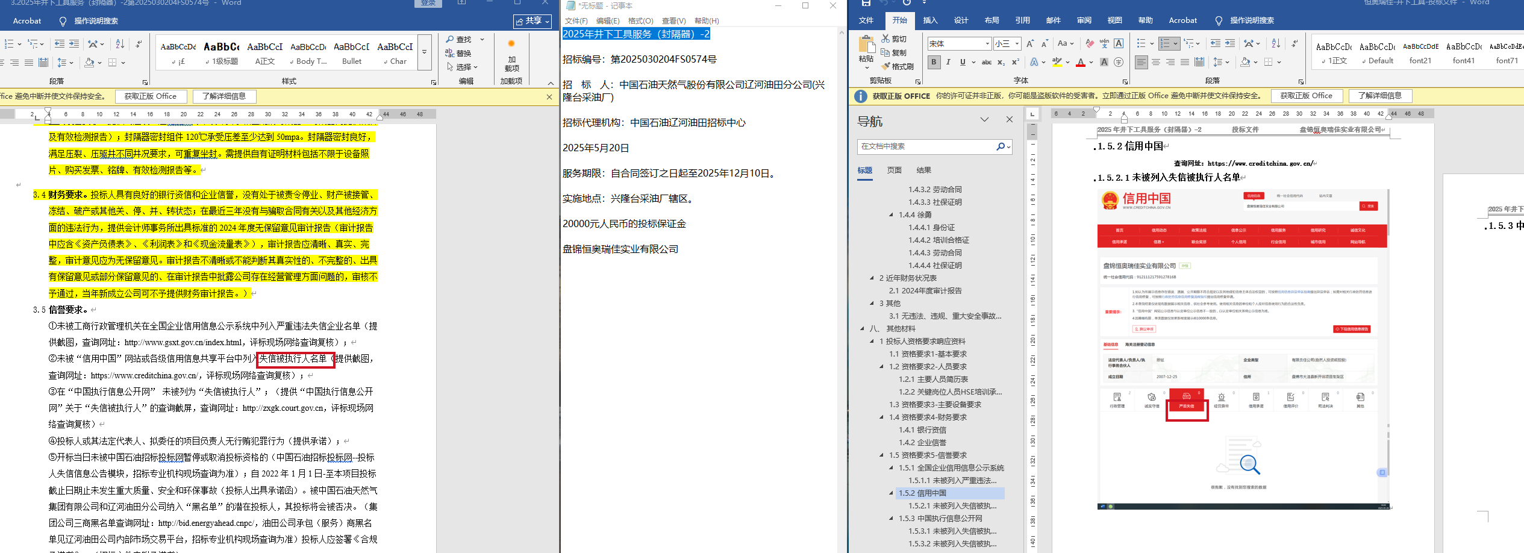Click the enclosed character icon

coord(1119,62)
